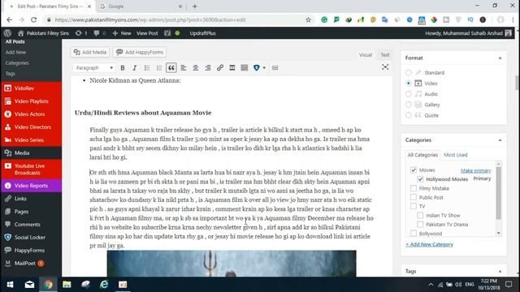Viewport: 520px width, 292px height.
Task: Click the envelope icon in editor toolbar
Action: click(275, 68)
